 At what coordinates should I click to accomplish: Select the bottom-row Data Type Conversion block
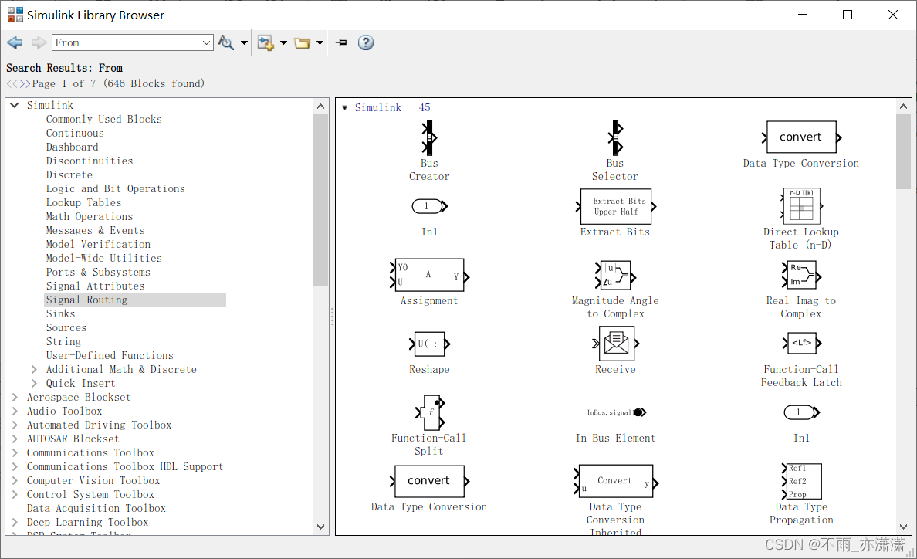click(x=429, y=481)
